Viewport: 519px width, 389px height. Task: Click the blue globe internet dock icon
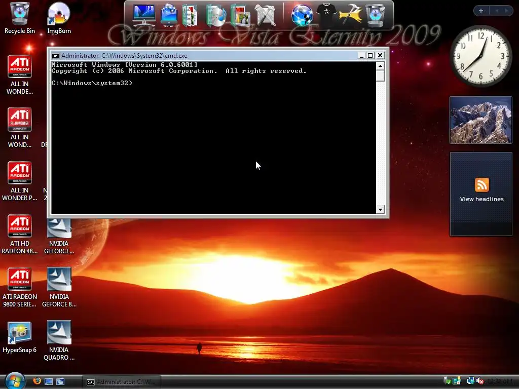point(302,15)
